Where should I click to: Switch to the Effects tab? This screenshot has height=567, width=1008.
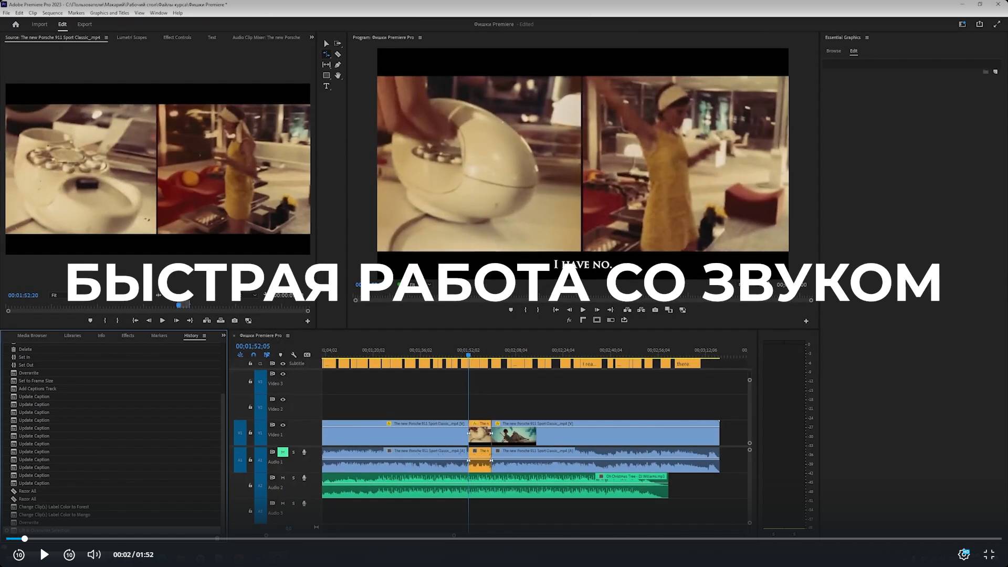point(128,335)
